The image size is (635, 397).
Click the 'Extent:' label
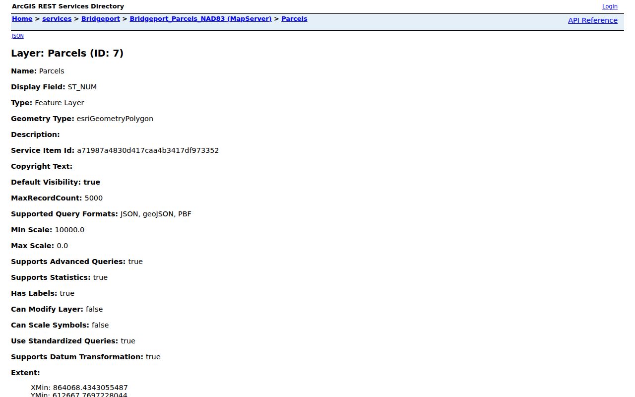[x=25, y=373]
